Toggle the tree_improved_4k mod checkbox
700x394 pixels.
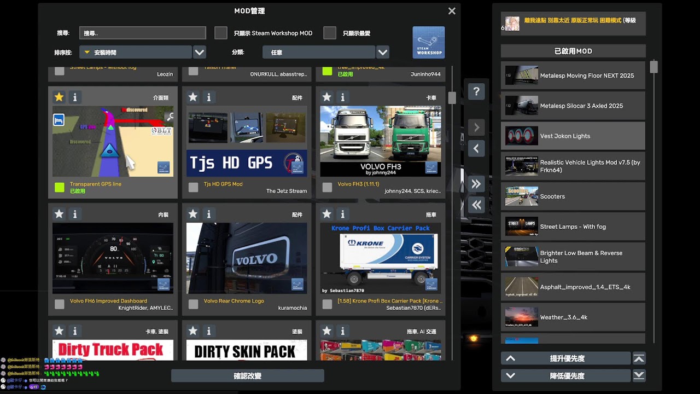(x=327, y=71)
